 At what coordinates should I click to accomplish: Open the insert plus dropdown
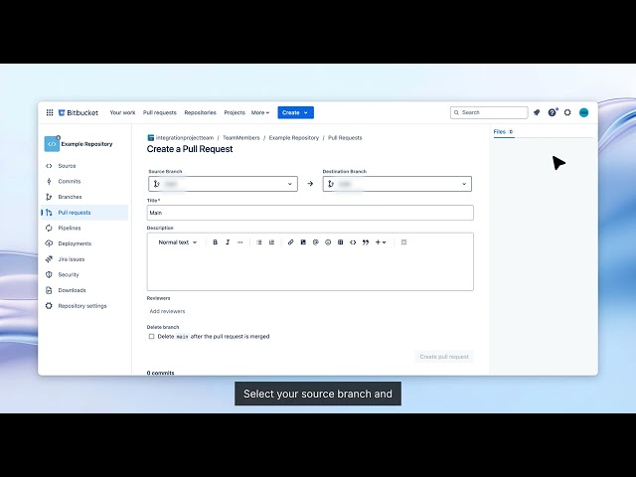click(381, 242)
